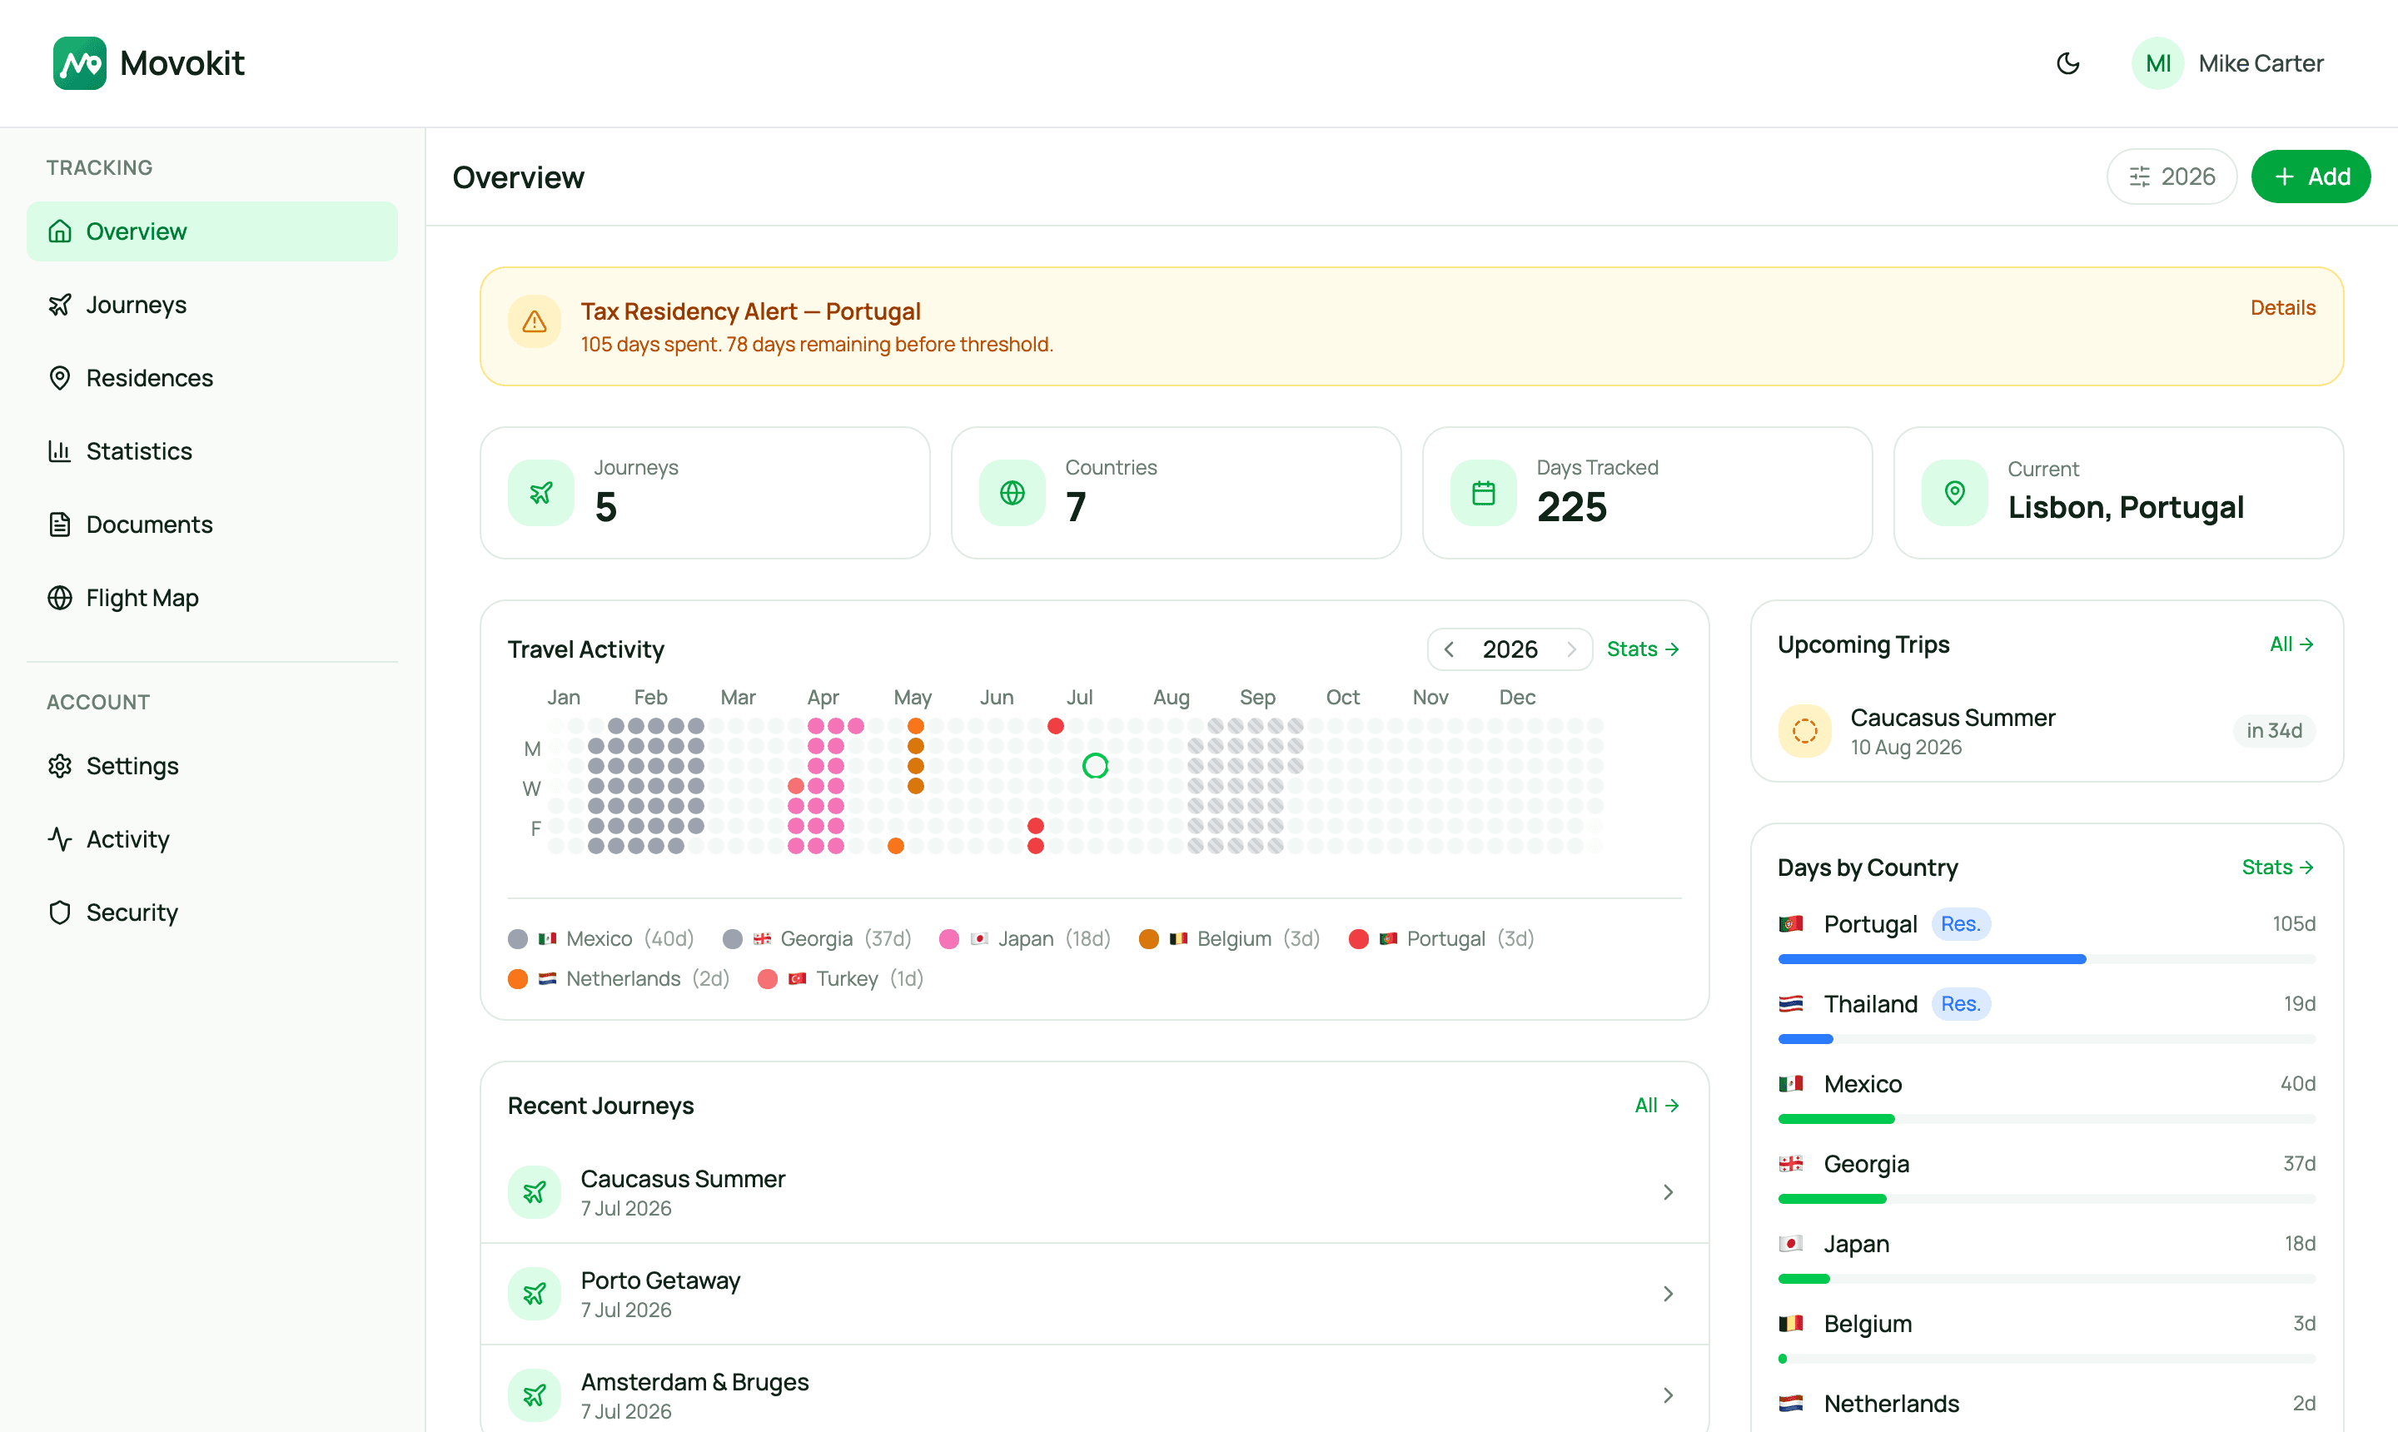The height and width of the screenshot is (1432, 2398).
Task: Go to Journeys in the sidebar
Action: click(x=212, y=305)
